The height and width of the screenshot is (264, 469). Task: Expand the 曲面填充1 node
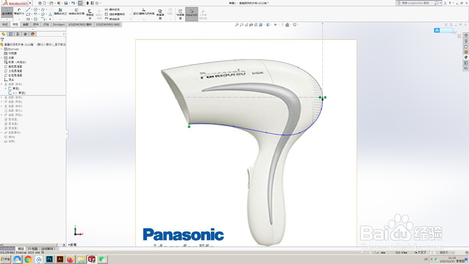[x=1, y=133]
